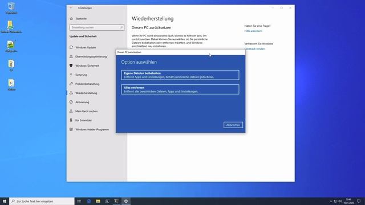Show hidden system tray icons
Screen dimensions: 365x205
[331, 201]
